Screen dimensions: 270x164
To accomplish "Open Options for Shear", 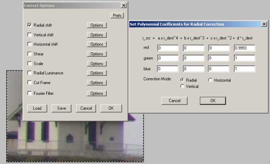I will (x=97, y=54).
